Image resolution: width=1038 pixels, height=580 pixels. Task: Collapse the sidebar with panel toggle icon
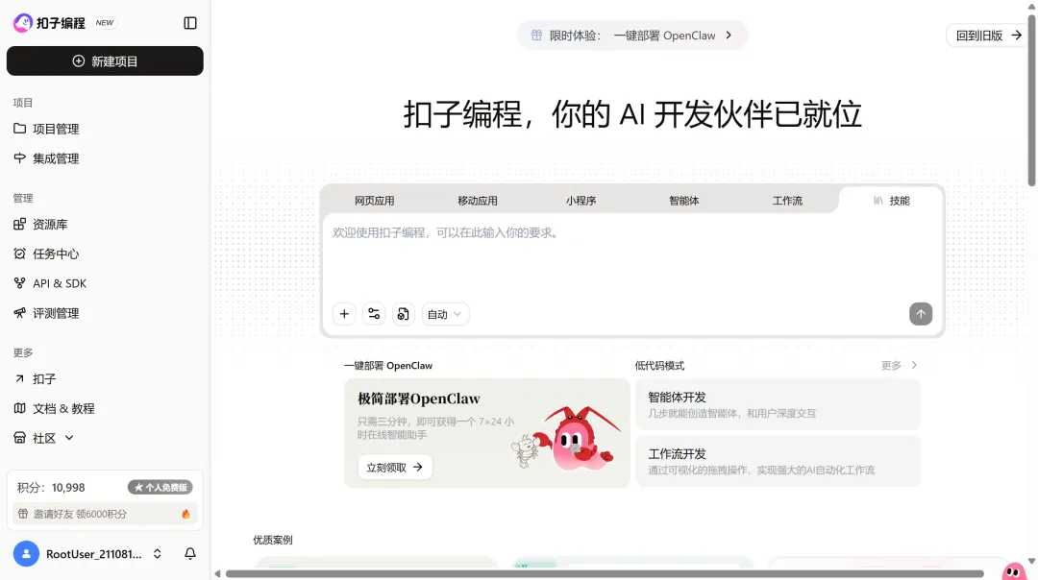click(190, 23)
